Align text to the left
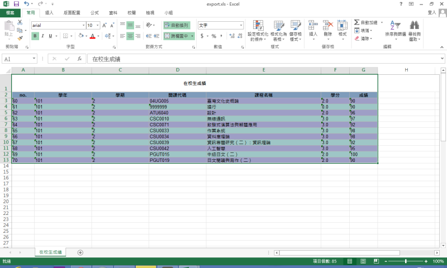Viewport: 447px width, 268px height. [x=122, y=36]
